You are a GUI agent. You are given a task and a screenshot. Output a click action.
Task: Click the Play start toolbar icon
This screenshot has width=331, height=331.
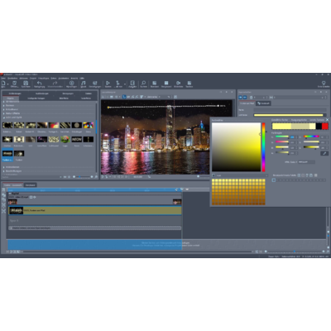pyautogui.click(x=108, y=83)
